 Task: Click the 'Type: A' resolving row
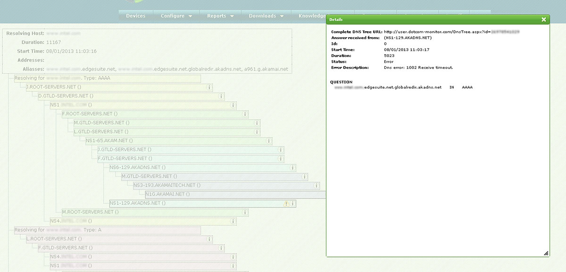[x=108, y=230]
